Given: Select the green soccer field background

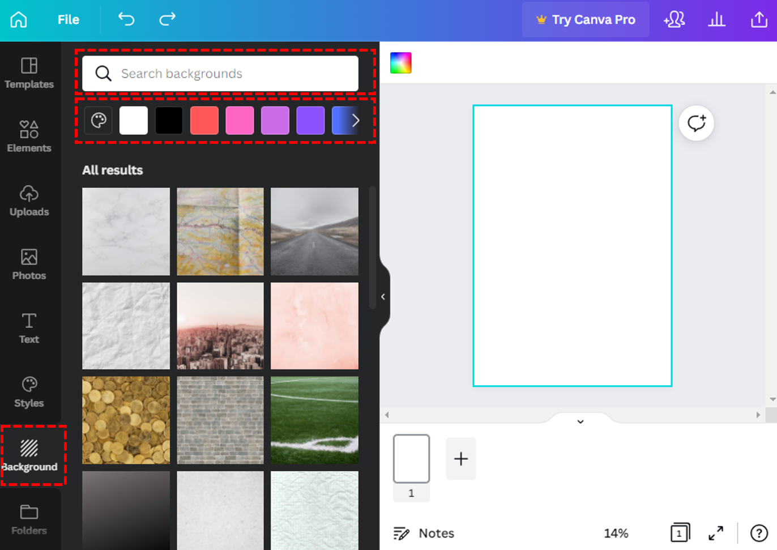Looking at the screenshot, I should pyautogui.click(x=314, y=420).
